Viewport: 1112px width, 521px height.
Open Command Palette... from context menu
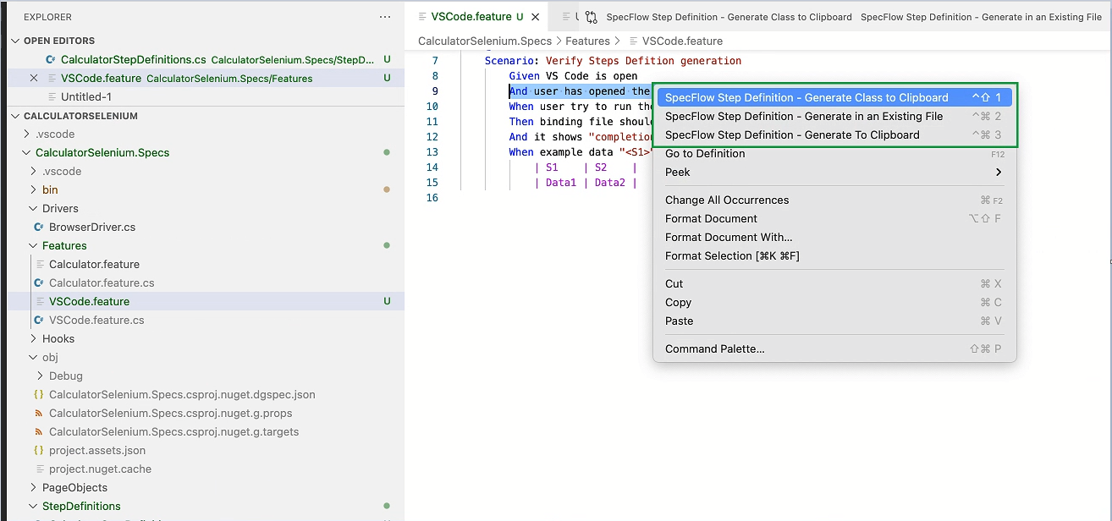point(834,348)
